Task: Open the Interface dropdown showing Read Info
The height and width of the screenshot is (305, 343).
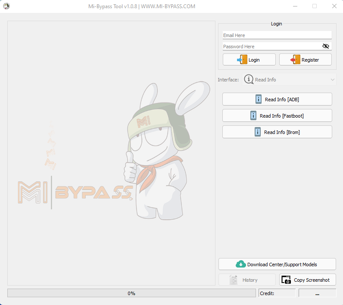Action: 289,80
